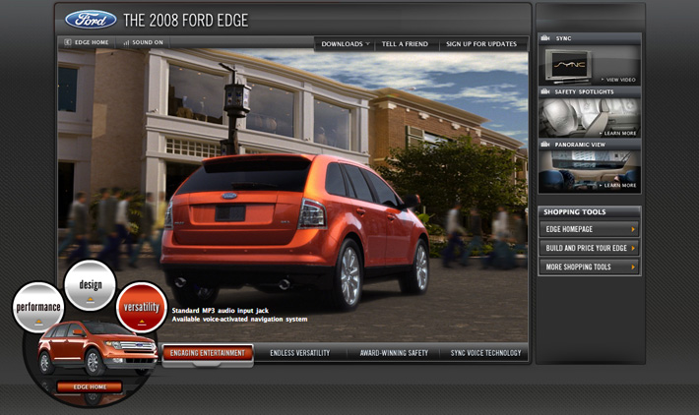The image size is (699, 415).
Task: Click arrow on More Shopping Tools button
Action: [633, 267]
